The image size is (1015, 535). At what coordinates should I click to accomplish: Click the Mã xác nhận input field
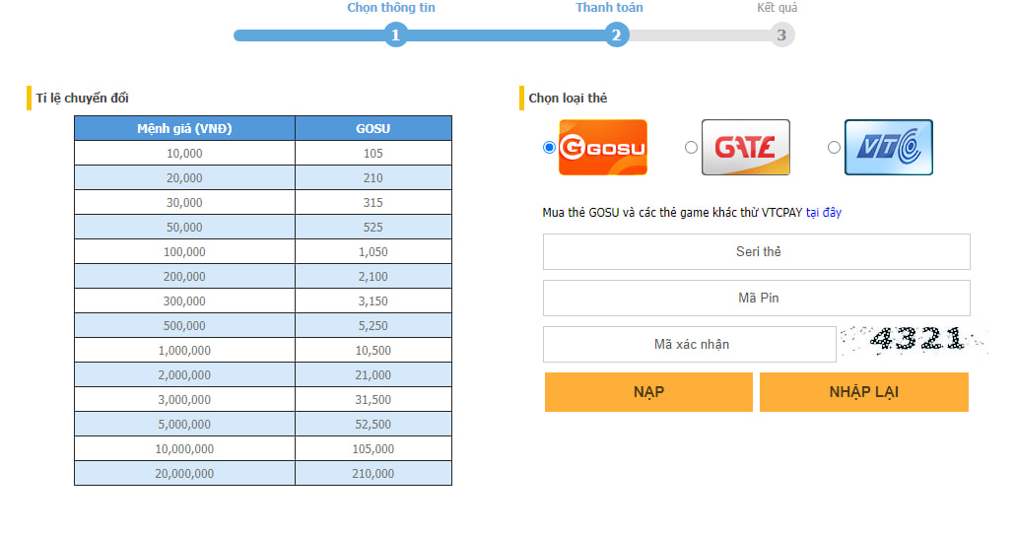pos(690,344)
